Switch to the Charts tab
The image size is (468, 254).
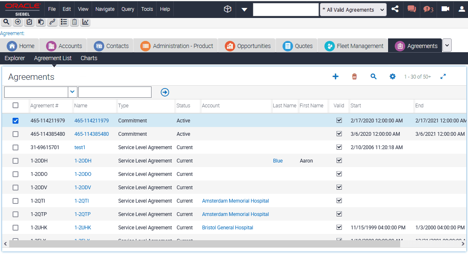click(88, 58)
